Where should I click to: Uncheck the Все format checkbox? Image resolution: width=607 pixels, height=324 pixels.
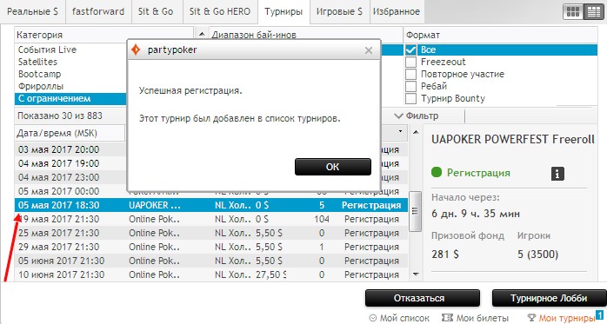click(x=410, y=50)
